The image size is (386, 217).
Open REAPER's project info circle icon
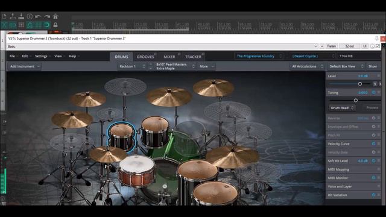click(30, 16)
